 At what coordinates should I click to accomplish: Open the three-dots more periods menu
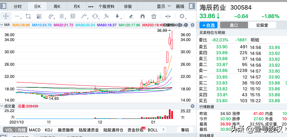click(x=91, y=7)
